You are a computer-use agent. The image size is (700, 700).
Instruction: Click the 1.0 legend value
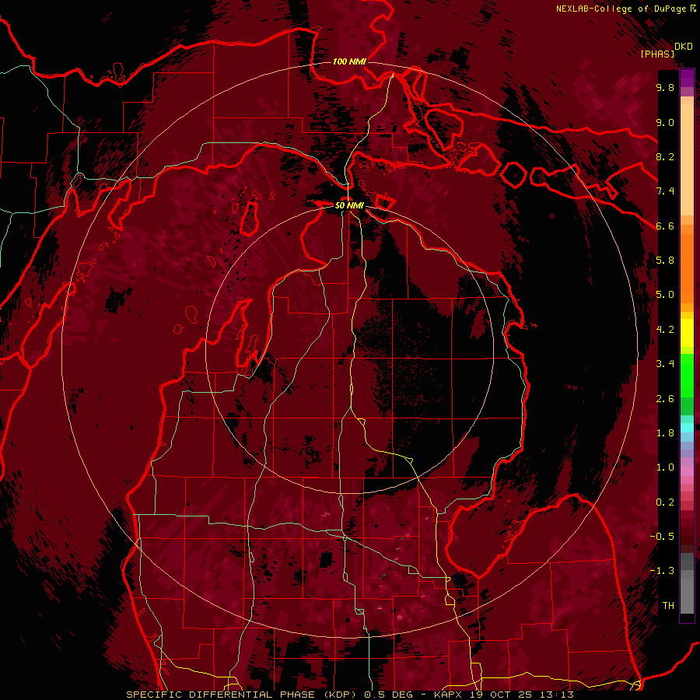click(x=665, y=467)
